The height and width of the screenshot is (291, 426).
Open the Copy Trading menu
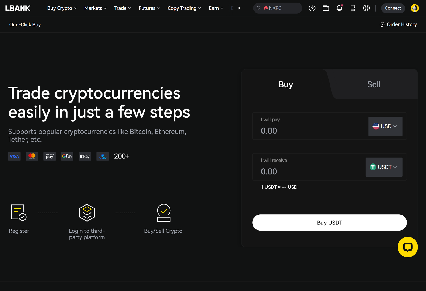pos(184,8)
